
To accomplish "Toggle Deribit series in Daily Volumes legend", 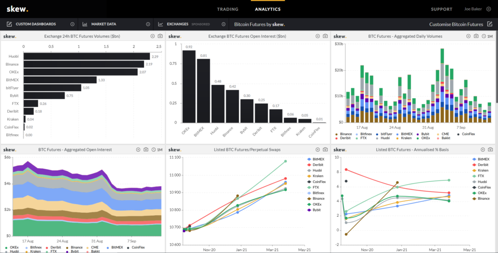I will (x=342, y=138).
